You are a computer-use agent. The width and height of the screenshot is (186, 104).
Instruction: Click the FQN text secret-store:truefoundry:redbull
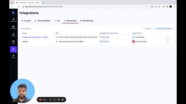[71, 42]
